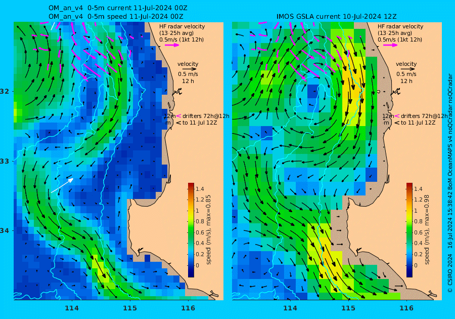This screenshot has height=319, width=455.
Task: Click the right map '0.5m/s (1kt 12h)' radar scale text
Action: click(399, 40)
